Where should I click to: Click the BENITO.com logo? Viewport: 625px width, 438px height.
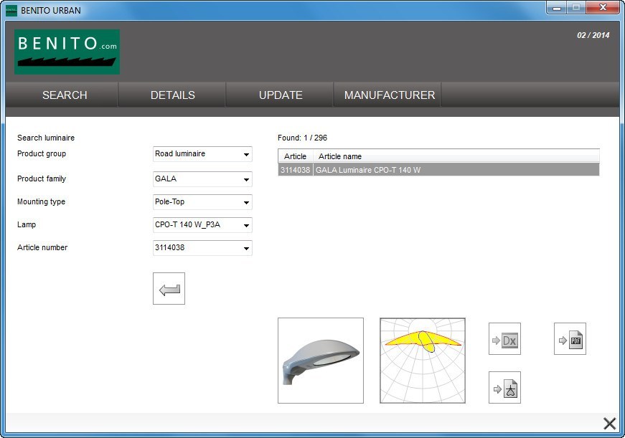click(x=66, y=52)
